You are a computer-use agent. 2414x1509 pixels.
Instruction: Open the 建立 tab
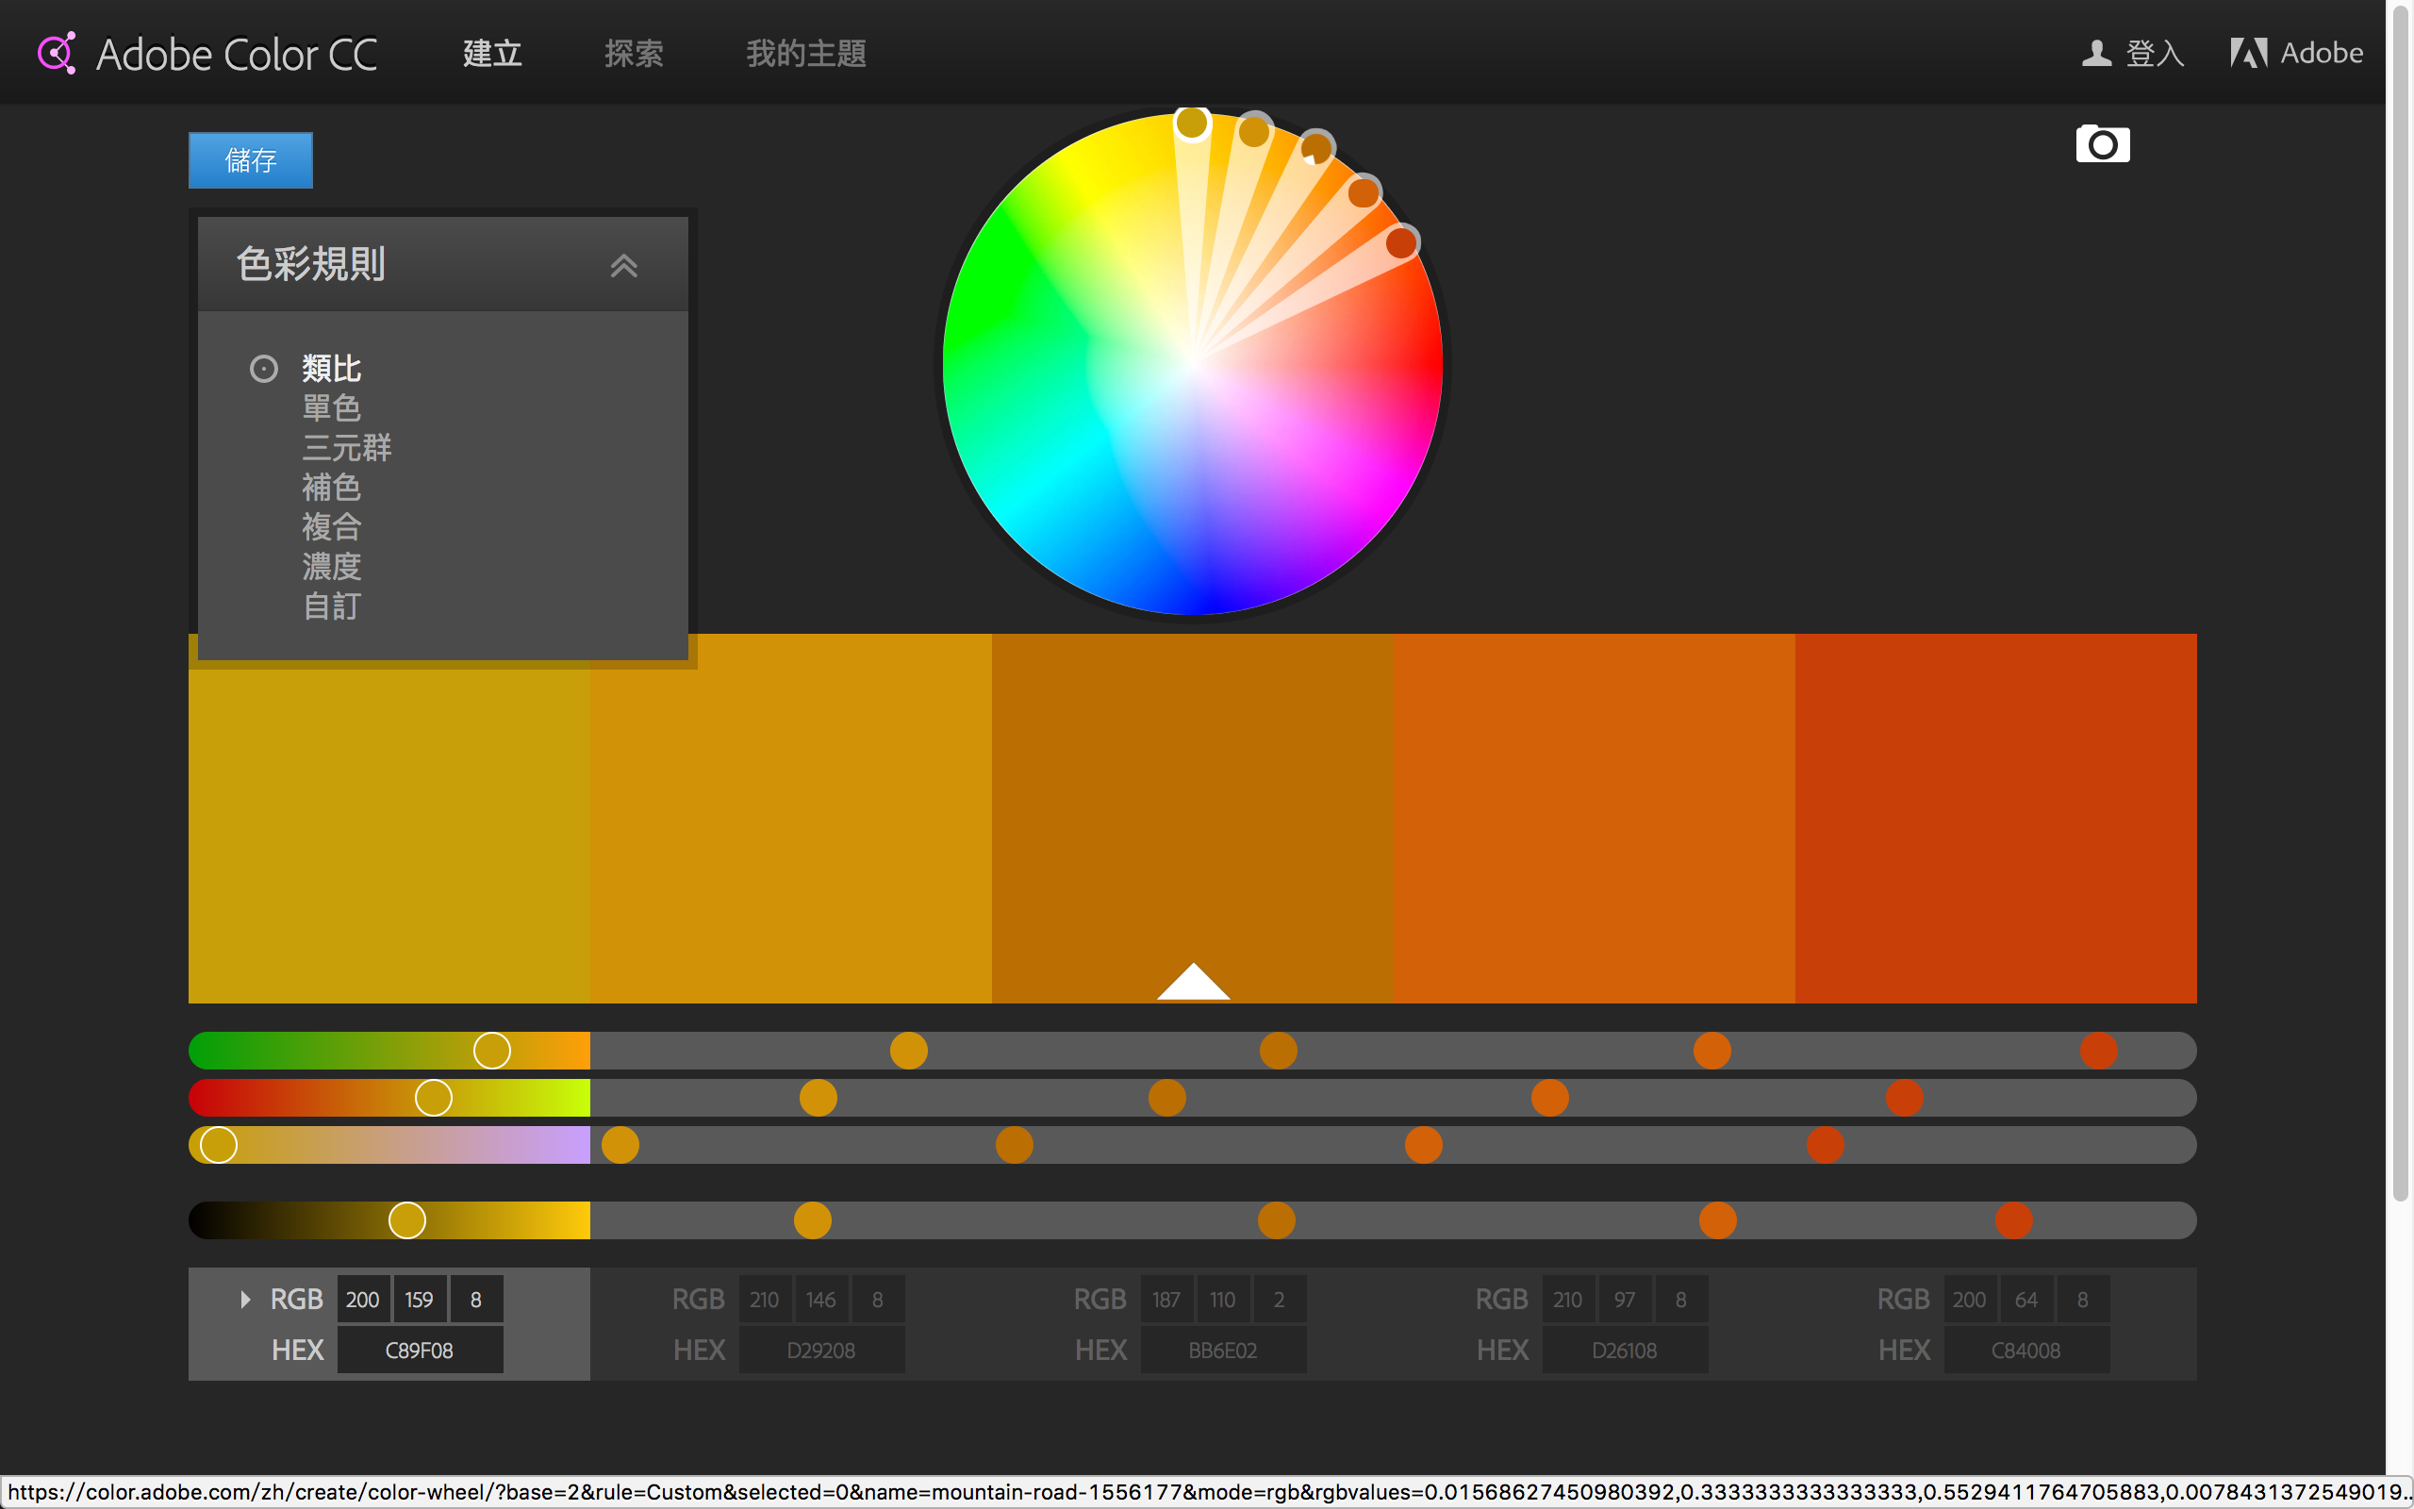tap(493, 53)
